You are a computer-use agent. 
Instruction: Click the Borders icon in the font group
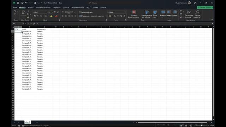pyautogui.click(x=46, y=16)
